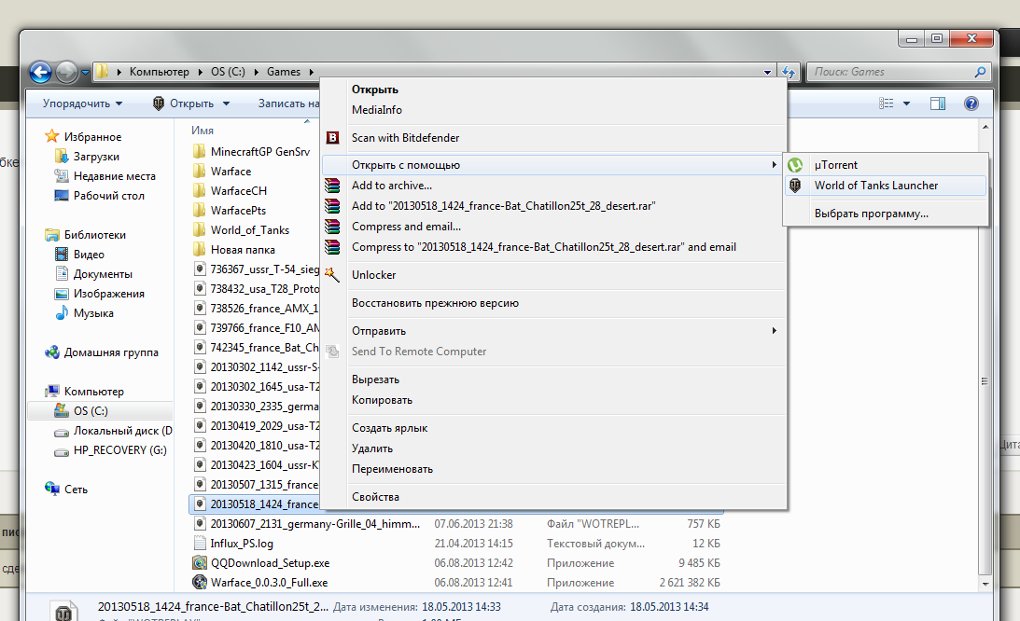Toggle the preview pane icon

point(939,103)
